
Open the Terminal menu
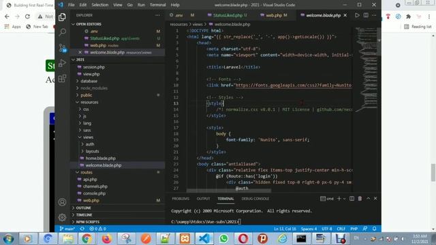click(x=157, y=5)
